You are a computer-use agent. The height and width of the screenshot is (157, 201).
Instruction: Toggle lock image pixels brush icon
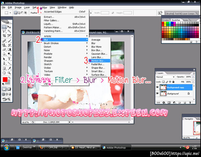tap(167, 82)
